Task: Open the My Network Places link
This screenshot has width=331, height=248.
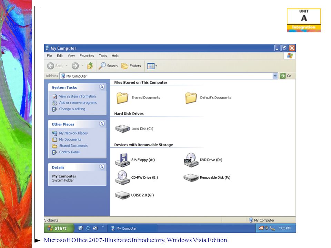Action: tap(73, 133)
